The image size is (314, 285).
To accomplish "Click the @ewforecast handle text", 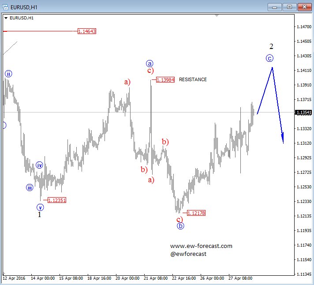I will (x=188, y=254).
